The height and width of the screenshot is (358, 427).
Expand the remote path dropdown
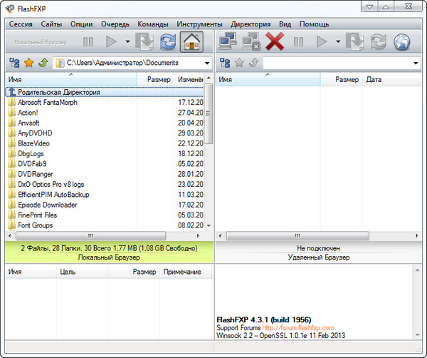pos(416,63)
